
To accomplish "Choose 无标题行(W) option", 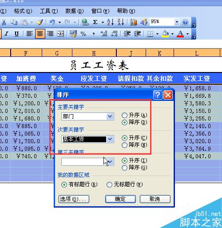I will click(x=109, y=184).
